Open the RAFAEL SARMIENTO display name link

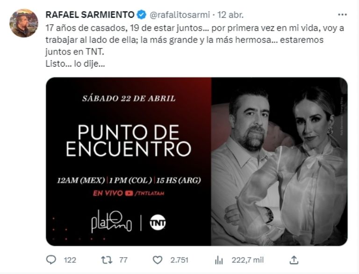pos(90,15)
